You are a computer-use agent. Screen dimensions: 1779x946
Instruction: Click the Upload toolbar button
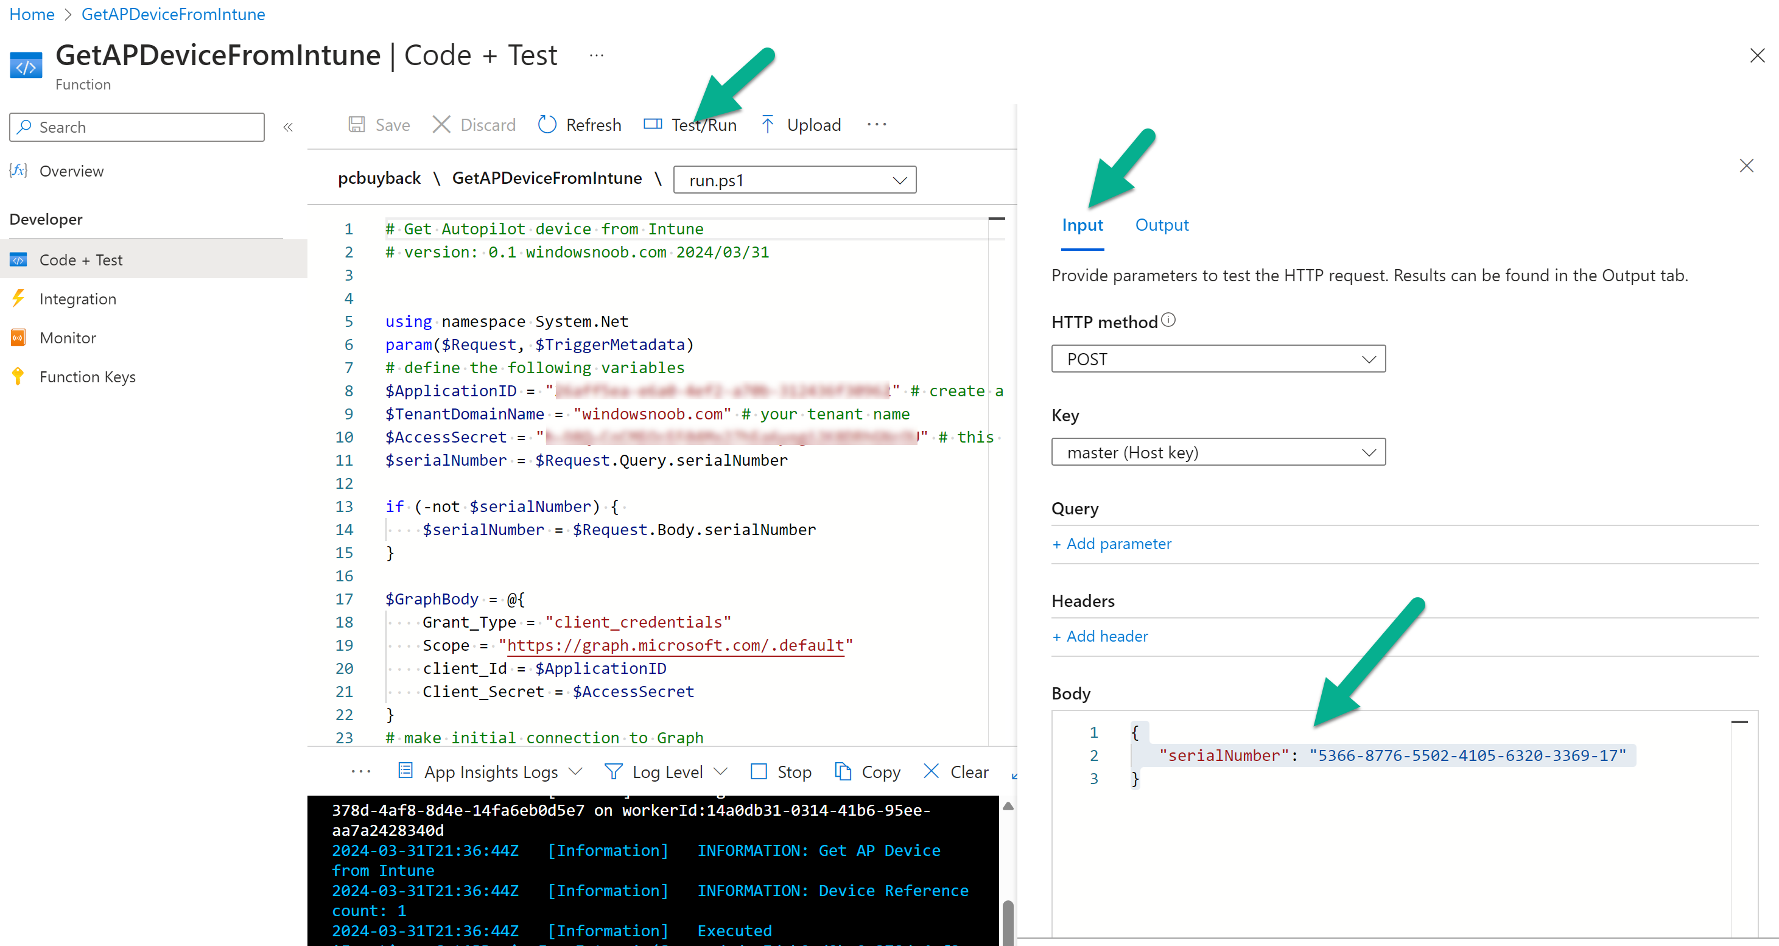coord(801,125)
